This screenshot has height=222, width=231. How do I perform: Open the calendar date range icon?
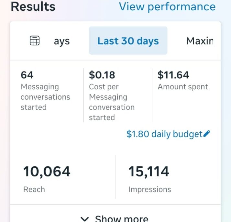click(35, 41)
